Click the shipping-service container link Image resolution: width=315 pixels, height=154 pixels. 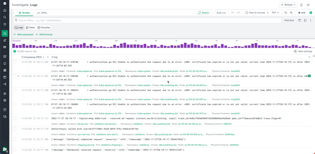point(86,145)
